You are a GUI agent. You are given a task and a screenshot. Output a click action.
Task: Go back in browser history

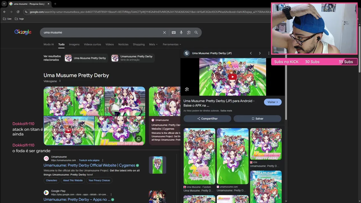(4, 12)
